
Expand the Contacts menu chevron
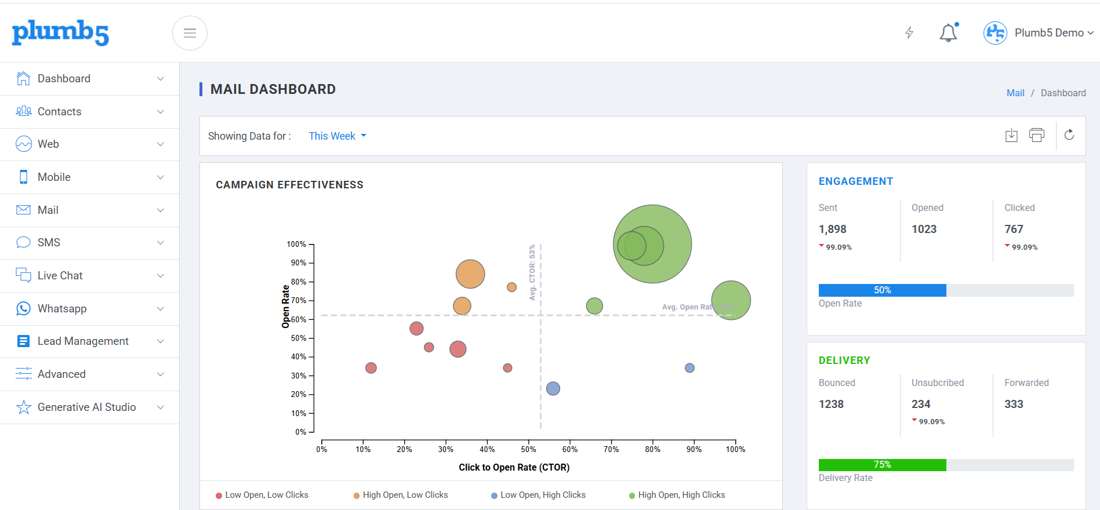click(161, 112)
